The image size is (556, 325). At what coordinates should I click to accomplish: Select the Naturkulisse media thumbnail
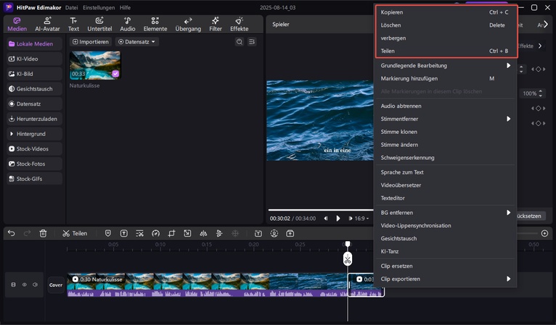tap(94, 65)
